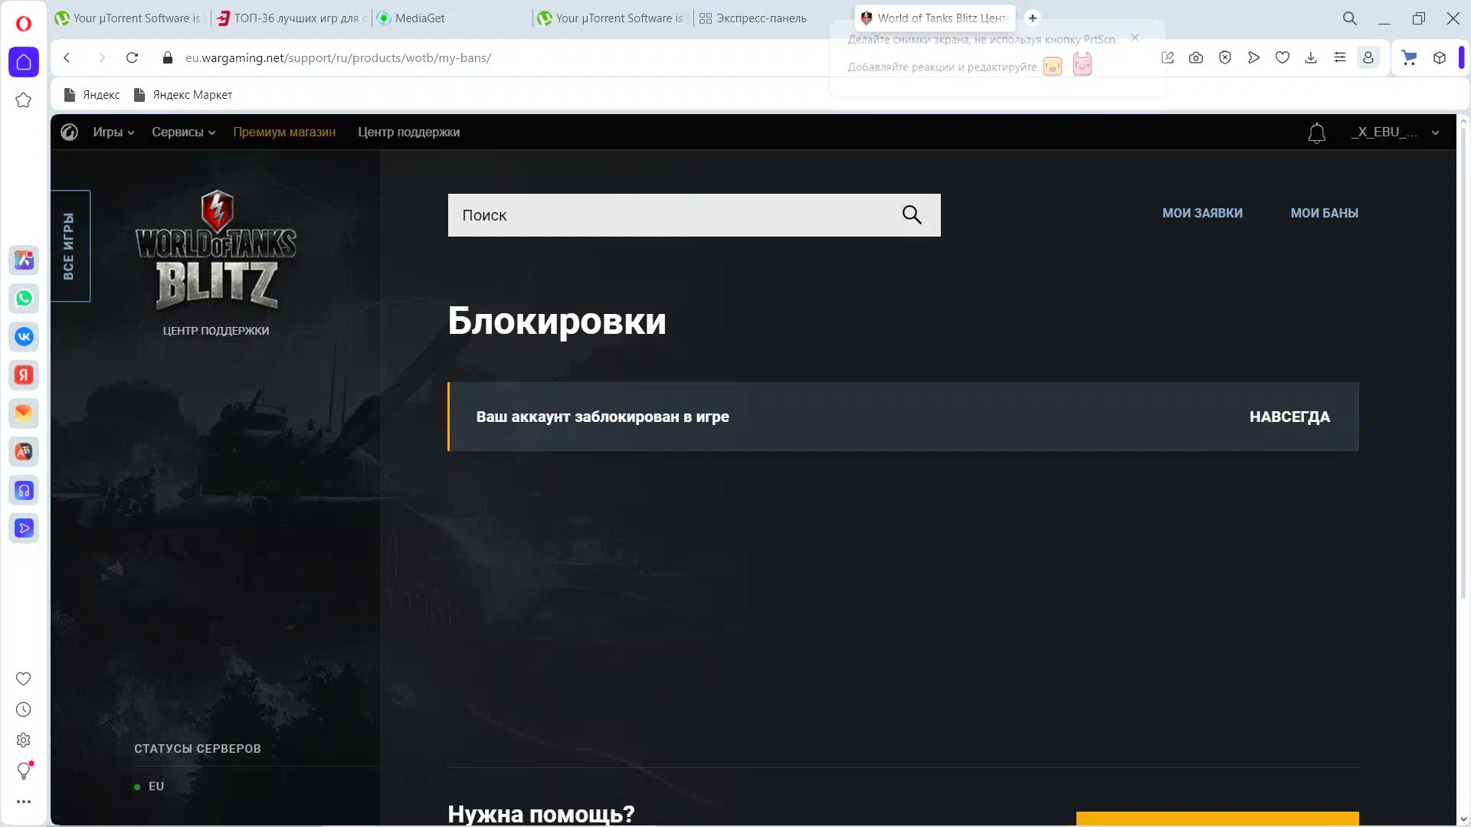Start a search with the magnifier on the page
The height and width of the screenshot is (827, 1471).
click(912, 215)
